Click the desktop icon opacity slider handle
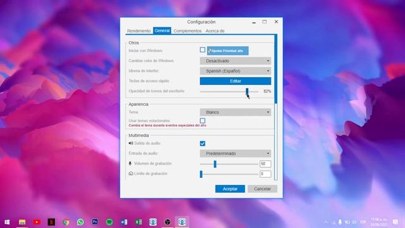This screenshot has height=228, width=405. [x=247, y=91]
